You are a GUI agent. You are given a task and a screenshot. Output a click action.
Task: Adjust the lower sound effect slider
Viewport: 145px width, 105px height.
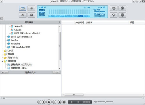pyautogui.click(x=100, y=16)
